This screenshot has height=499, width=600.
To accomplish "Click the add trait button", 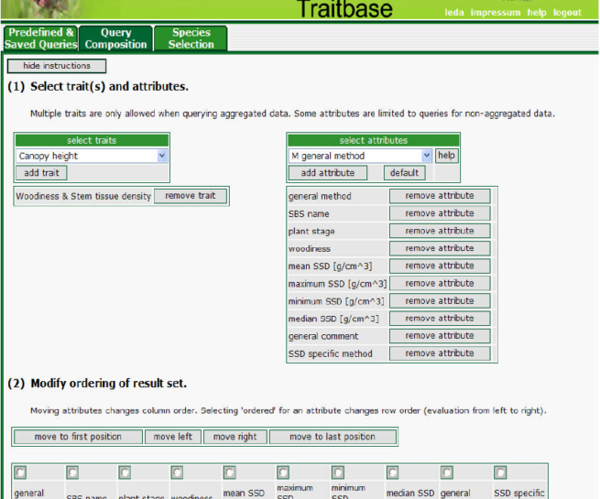I will pos(42,173).
